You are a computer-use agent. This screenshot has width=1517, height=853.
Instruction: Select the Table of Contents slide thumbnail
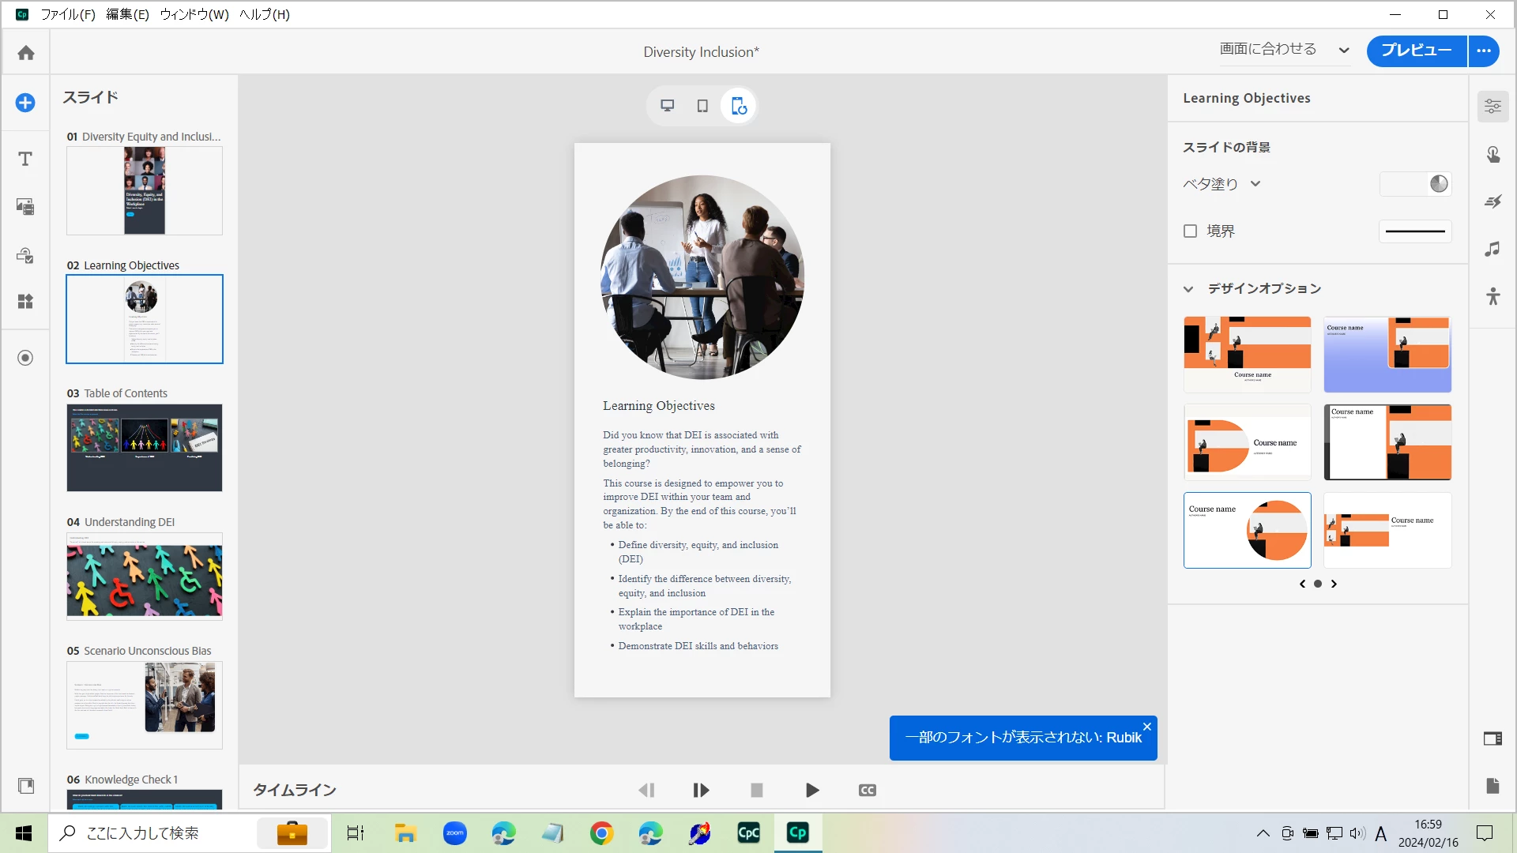point(145,448)
